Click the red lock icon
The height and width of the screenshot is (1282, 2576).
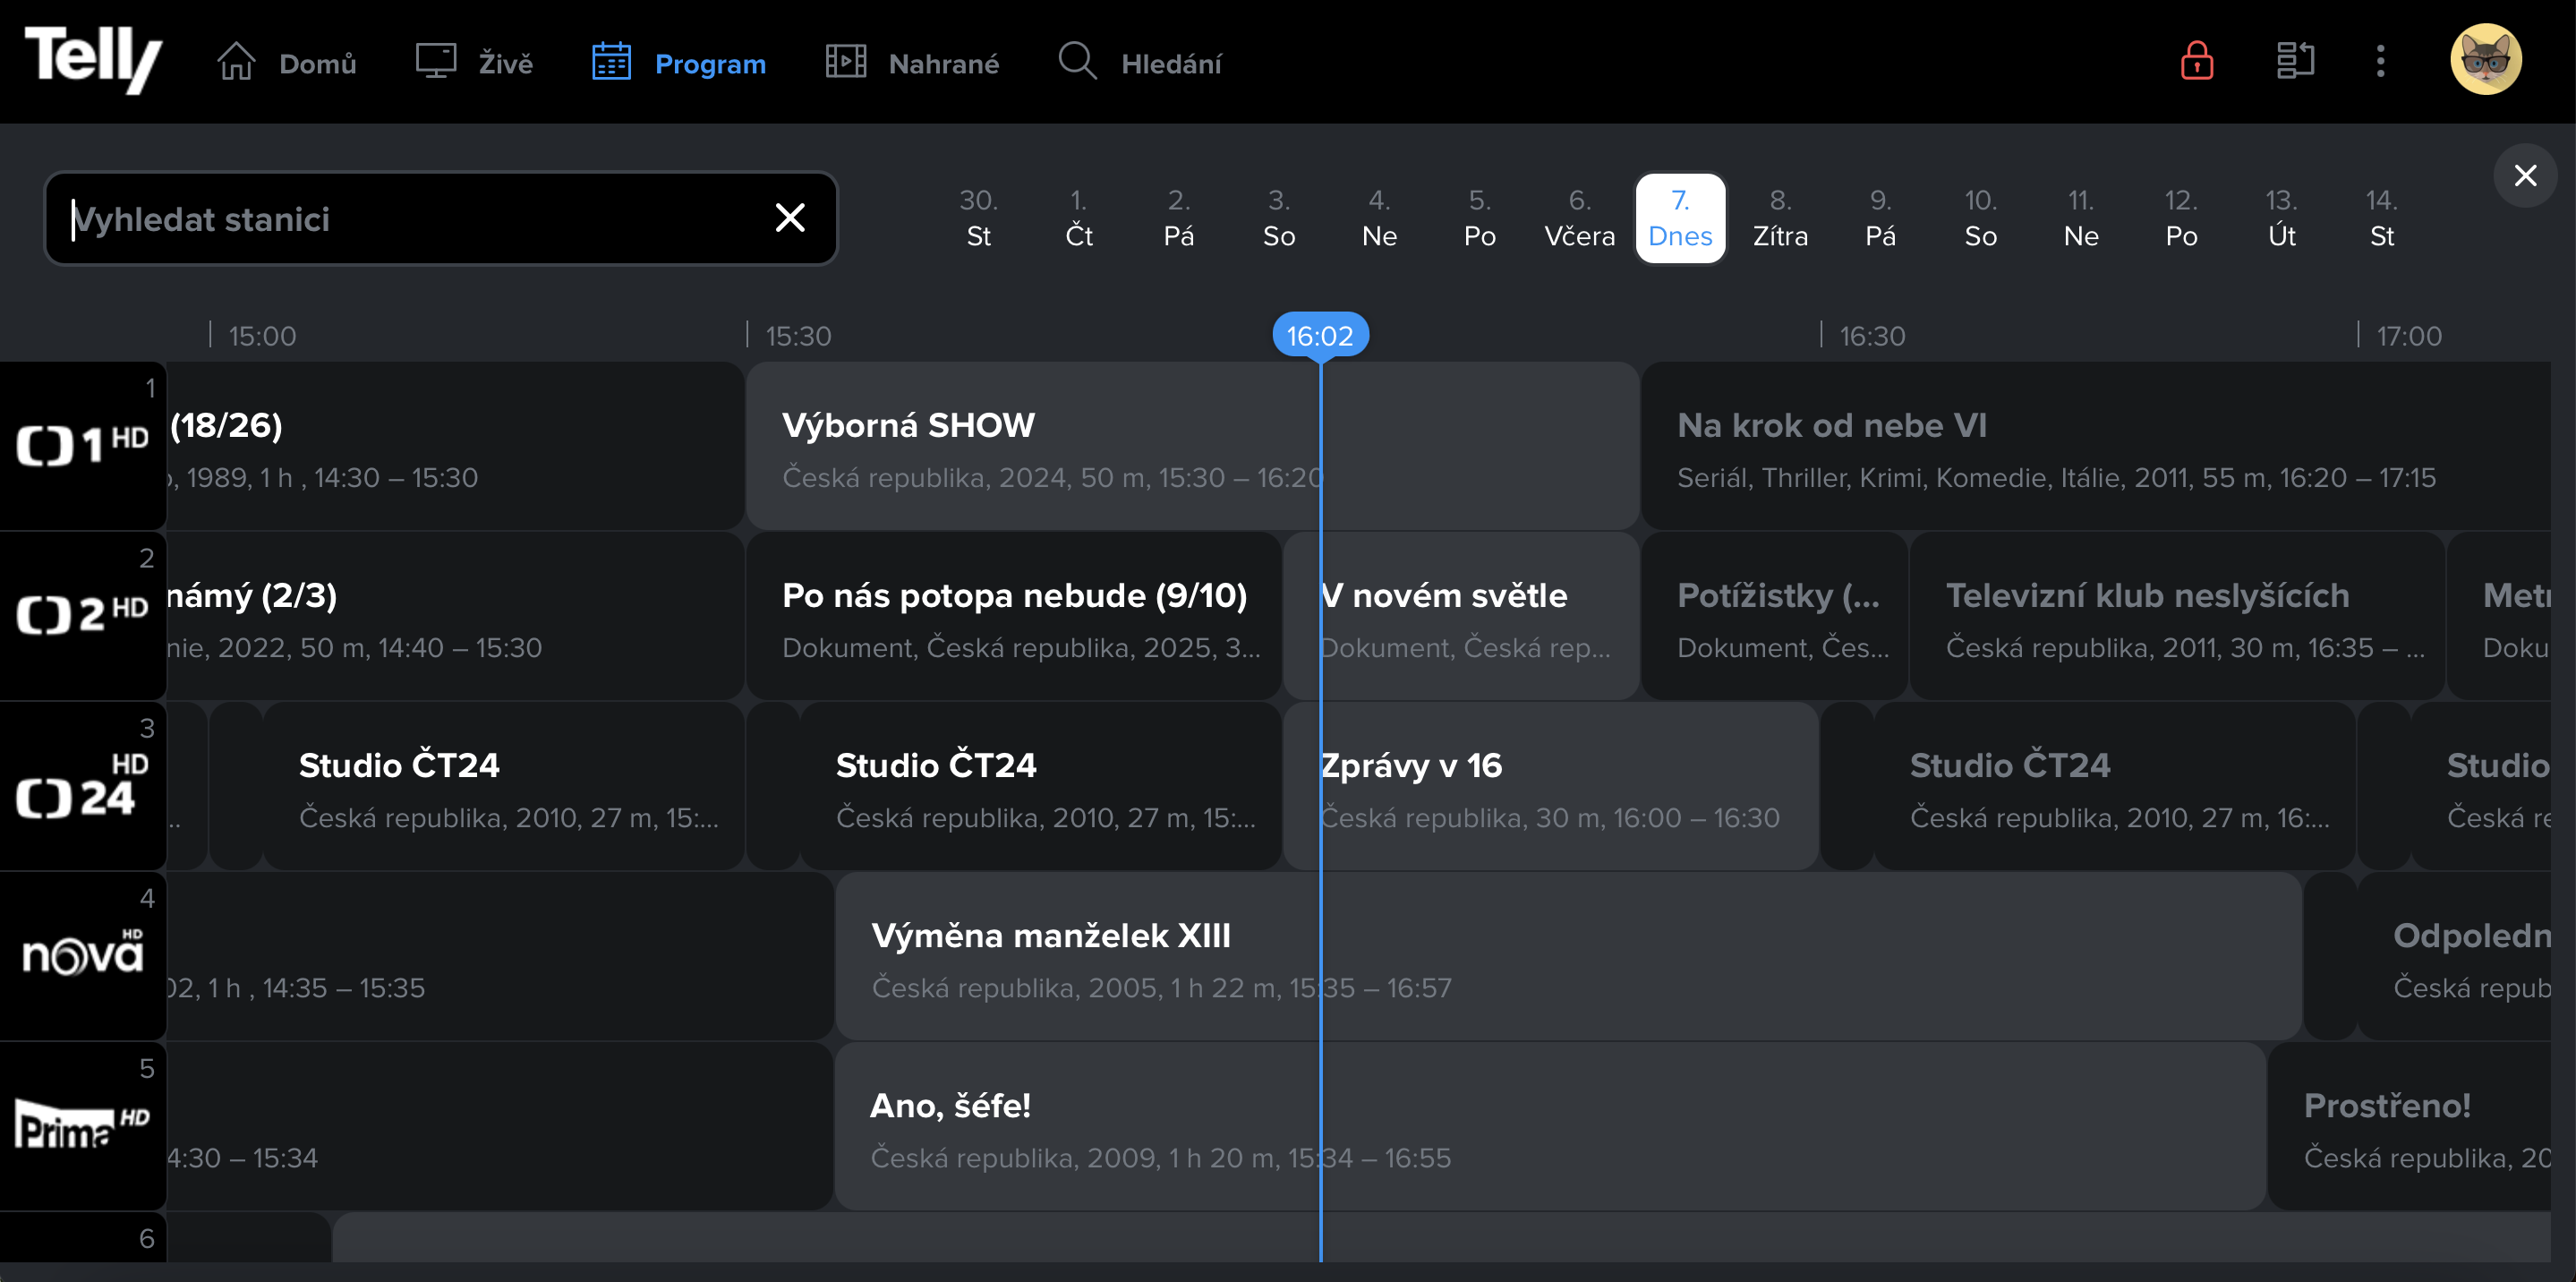[x=2196, y=62]
